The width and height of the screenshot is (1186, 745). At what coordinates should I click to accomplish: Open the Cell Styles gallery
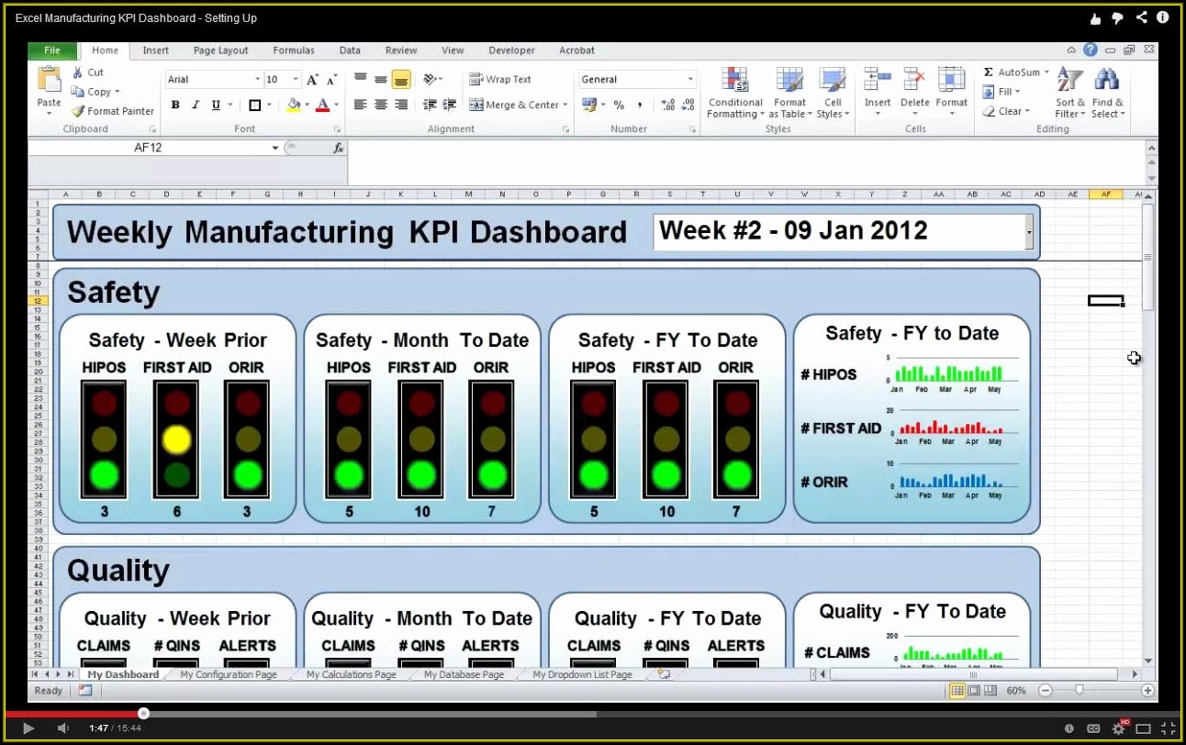tap(833, 93)
